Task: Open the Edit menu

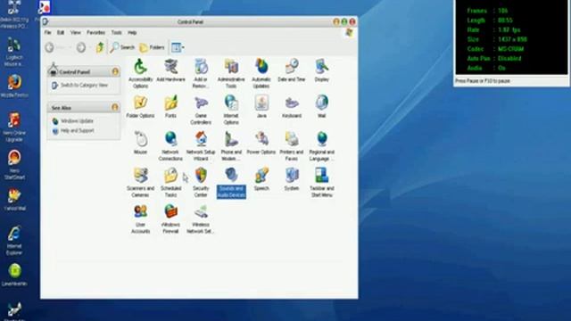Action: [61, 32]
